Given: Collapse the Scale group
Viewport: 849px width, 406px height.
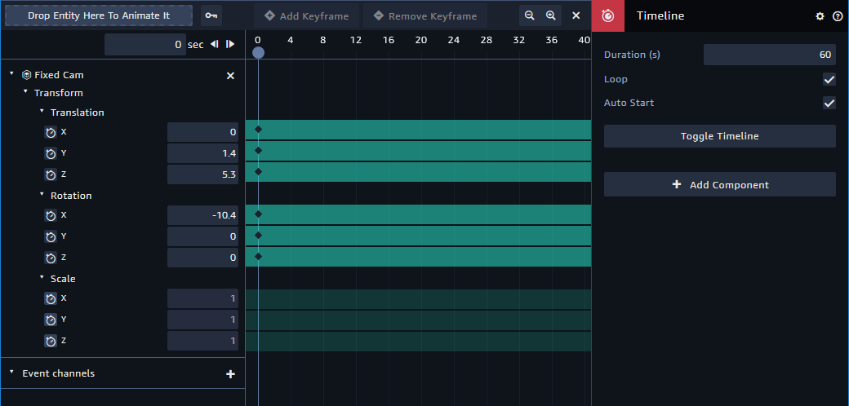Looking at the screenshot, I should click(42, 277).
